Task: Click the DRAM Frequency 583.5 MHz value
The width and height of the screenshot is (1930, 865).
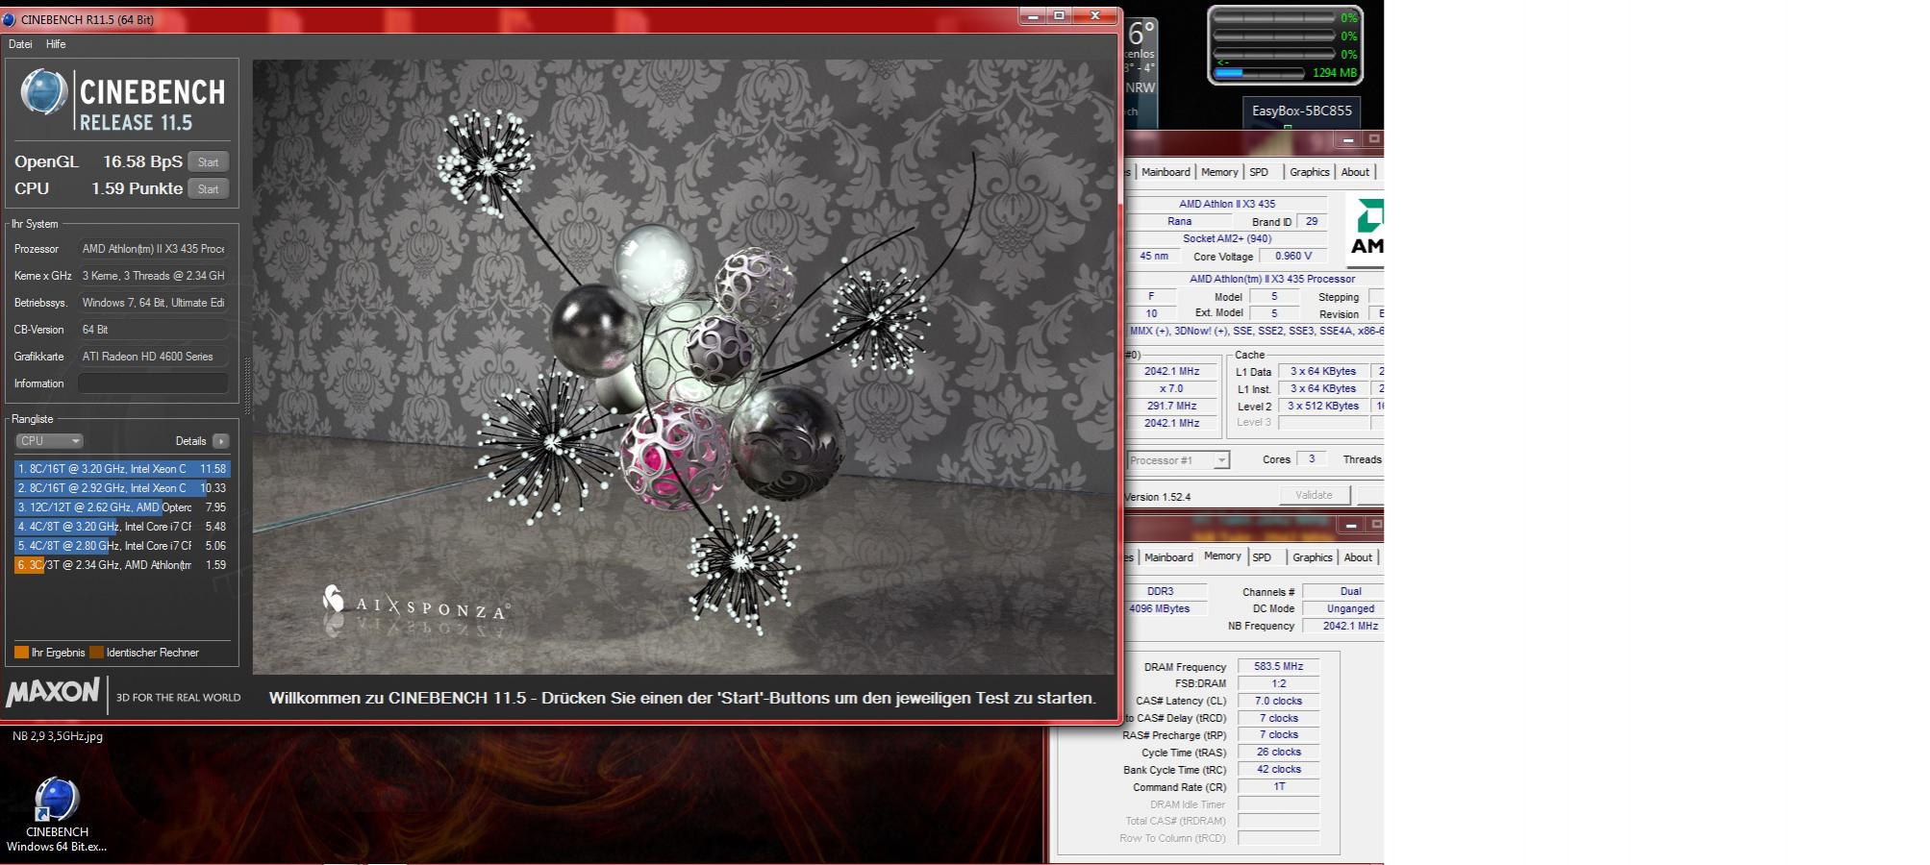Action: click(1278, 666)
